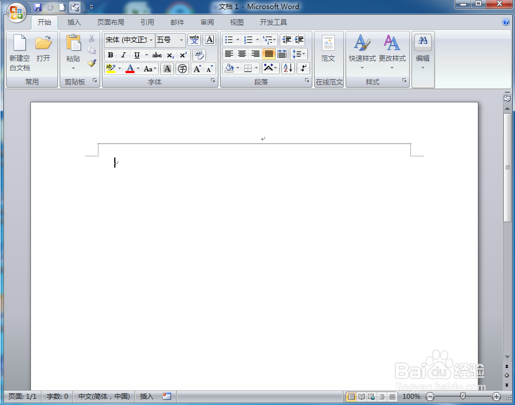
Task: Click the macro recording status bar icon
Action: point(167,397)
